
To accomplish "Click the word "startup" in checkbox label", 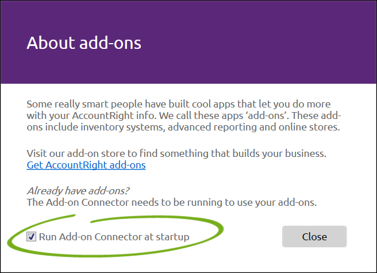I will coord(172,237).
